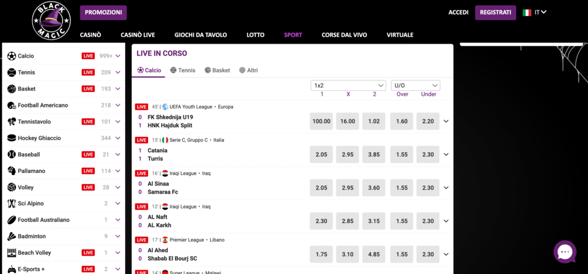Image resolution: width=588 pixels, height=274 pixels.
Task: Click the Baseball icon in sidebar
Action: (11, 155)
